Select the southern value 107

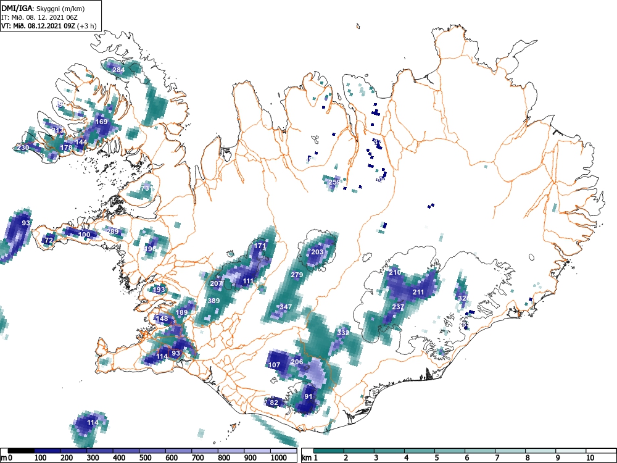tap(275, 365)
